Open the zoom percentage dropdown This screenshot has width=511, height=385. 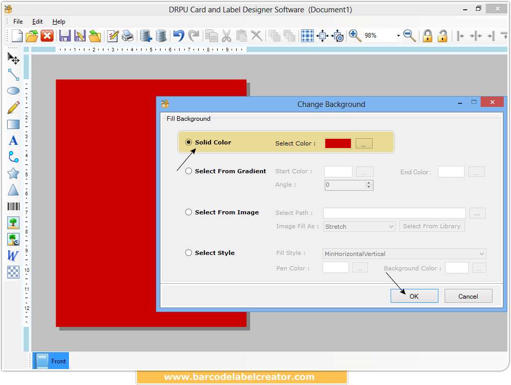click(398, 35)
